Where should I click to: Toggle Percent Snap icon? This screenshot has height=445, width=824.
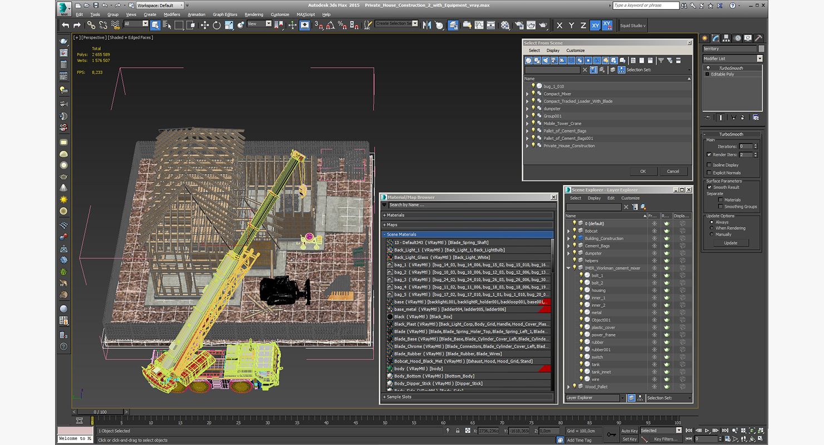point(342,25)
